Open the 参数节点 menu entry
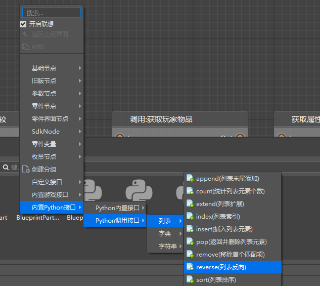The height and width of the screenshot is (286, 320). [52, 93]
